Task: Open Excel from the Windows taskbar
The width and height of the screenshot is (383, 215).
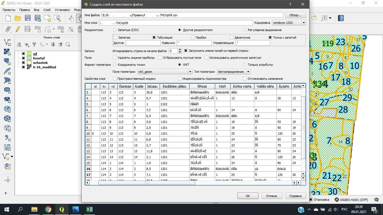Action: pyautogui.click(x=89, y=209)
